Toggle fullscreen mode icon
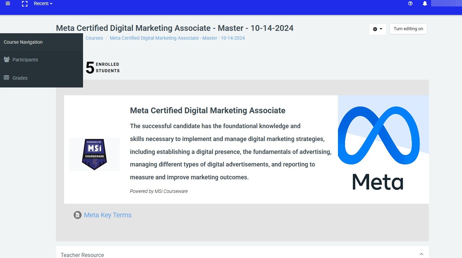The image size is (462, 258). click(x=24, y=4)
